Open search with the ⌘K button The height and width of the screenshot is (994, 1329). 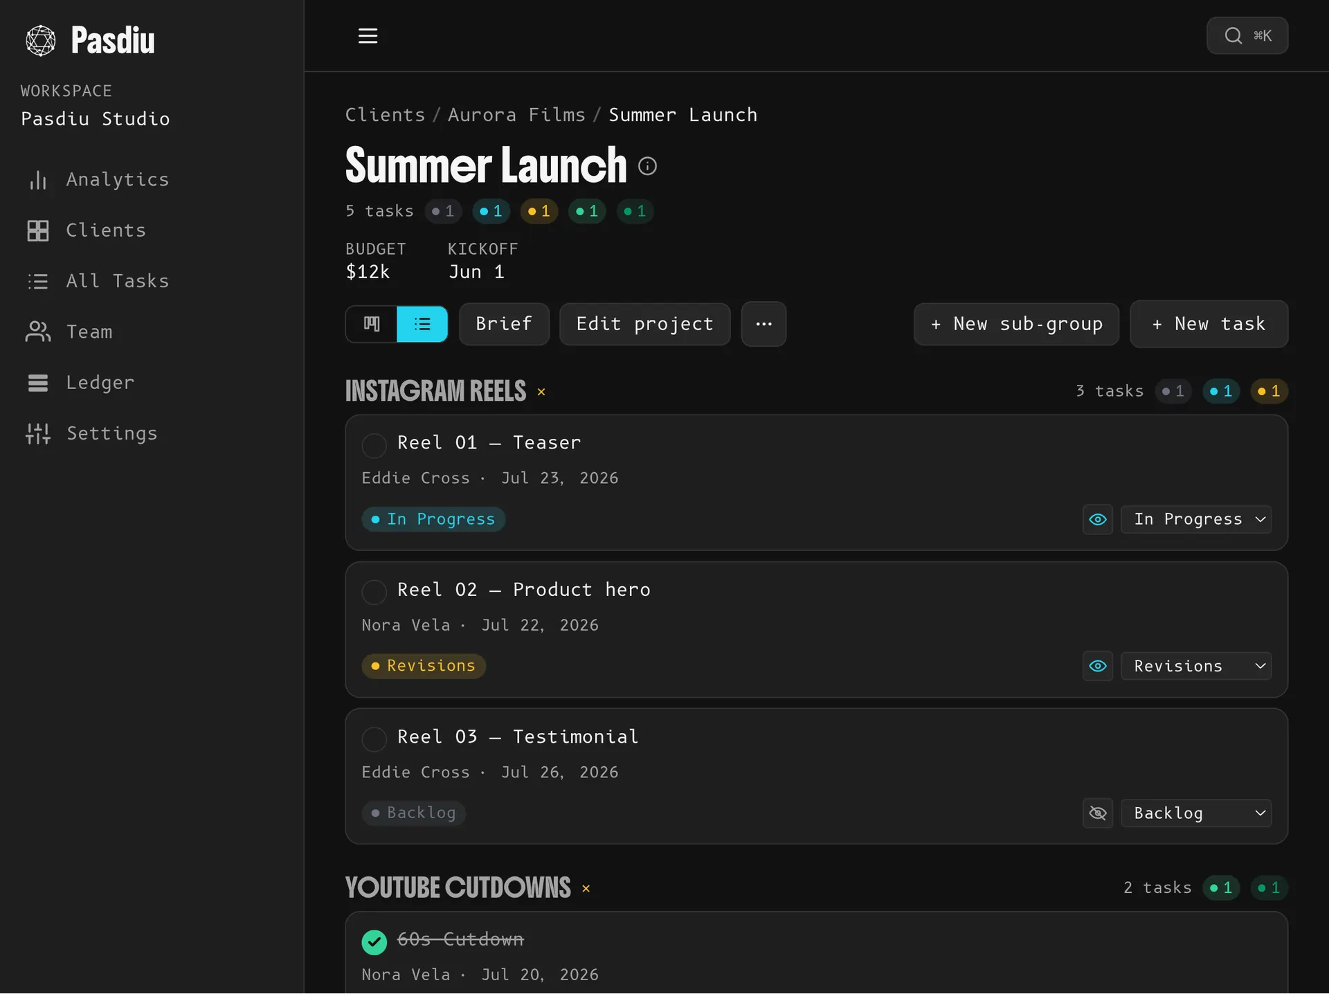[x=1247, y=35]
